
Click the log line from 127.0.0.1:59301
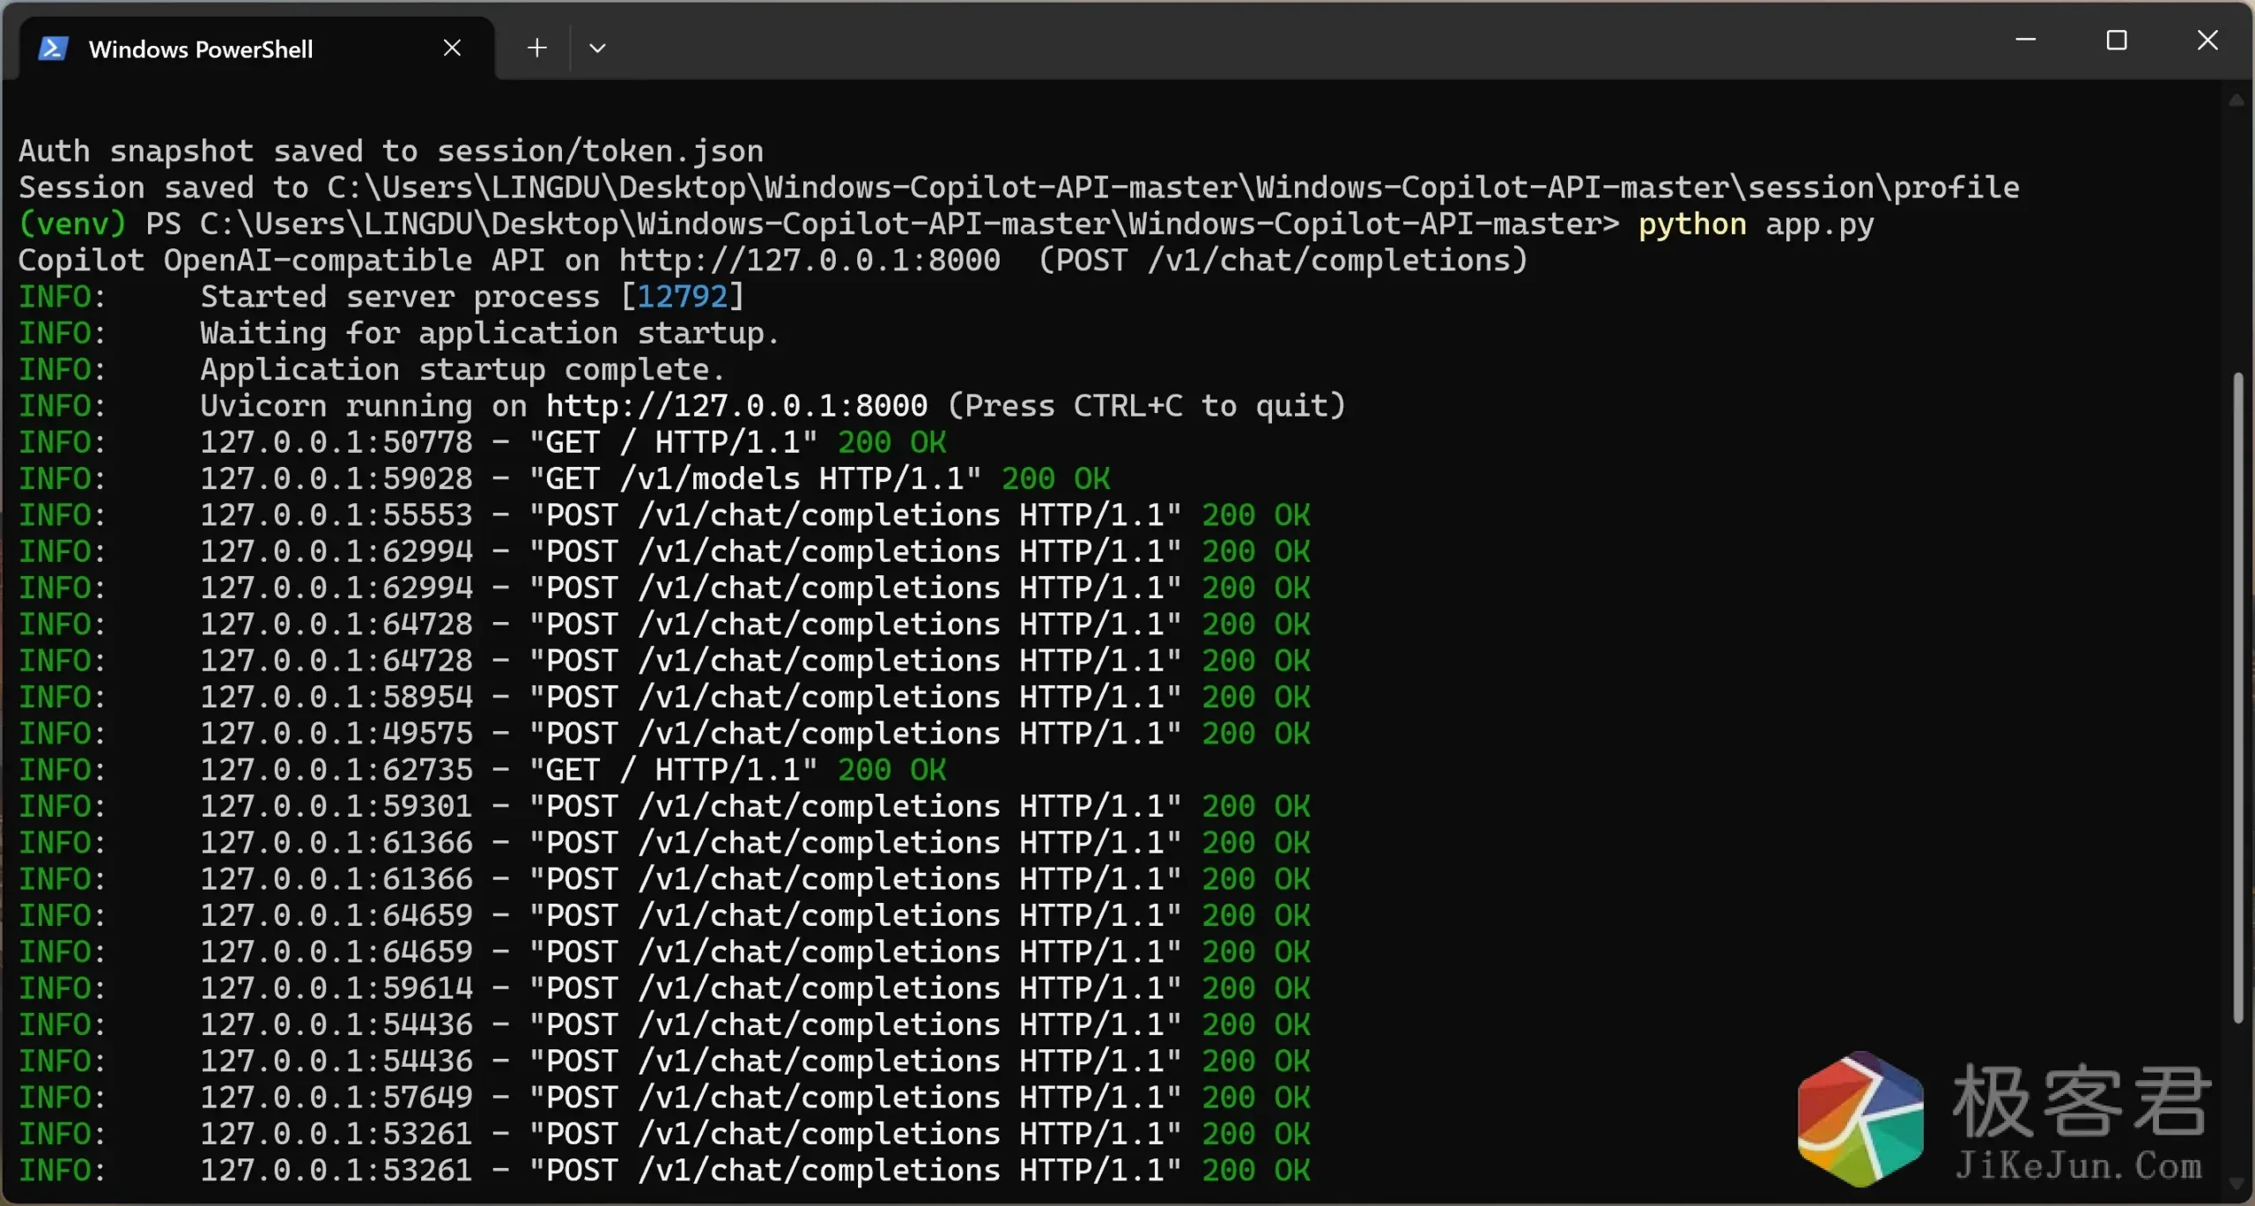coord(665,807)
